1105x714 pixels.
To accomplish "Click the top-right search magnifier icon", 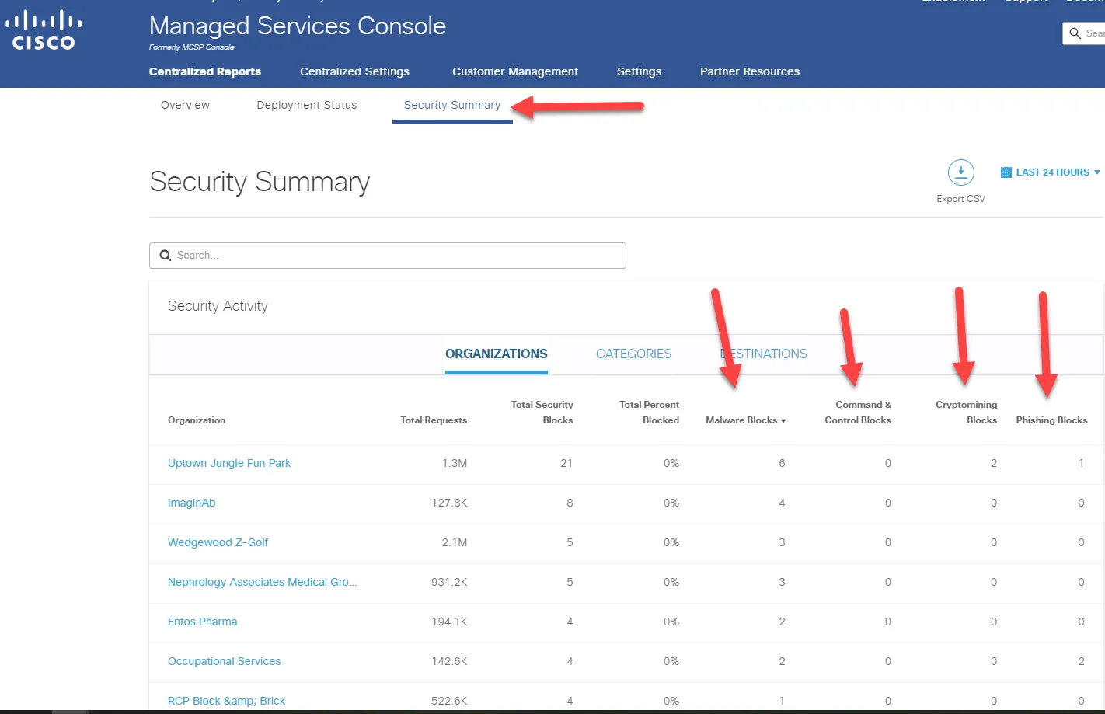I will (x=1075, y=33).
